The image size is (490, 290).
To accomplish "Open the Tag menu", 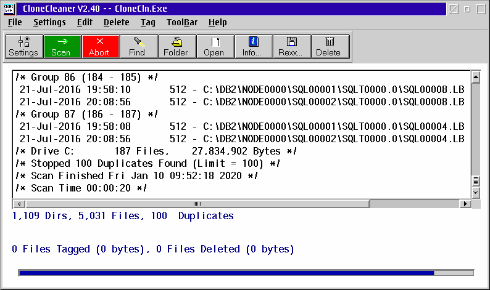I will coord(147,22).
